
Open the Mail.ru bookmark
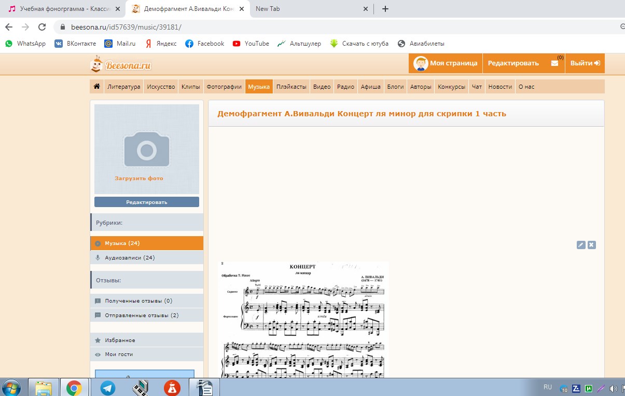point(120,44)
